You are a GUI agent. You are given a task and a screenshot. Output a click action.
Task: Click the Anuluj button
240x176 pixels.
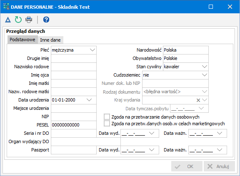pos(219,166)
